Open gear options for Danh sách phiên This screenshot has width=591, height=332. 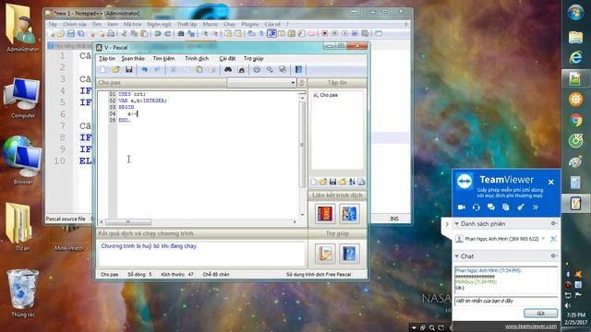point(554,223)
